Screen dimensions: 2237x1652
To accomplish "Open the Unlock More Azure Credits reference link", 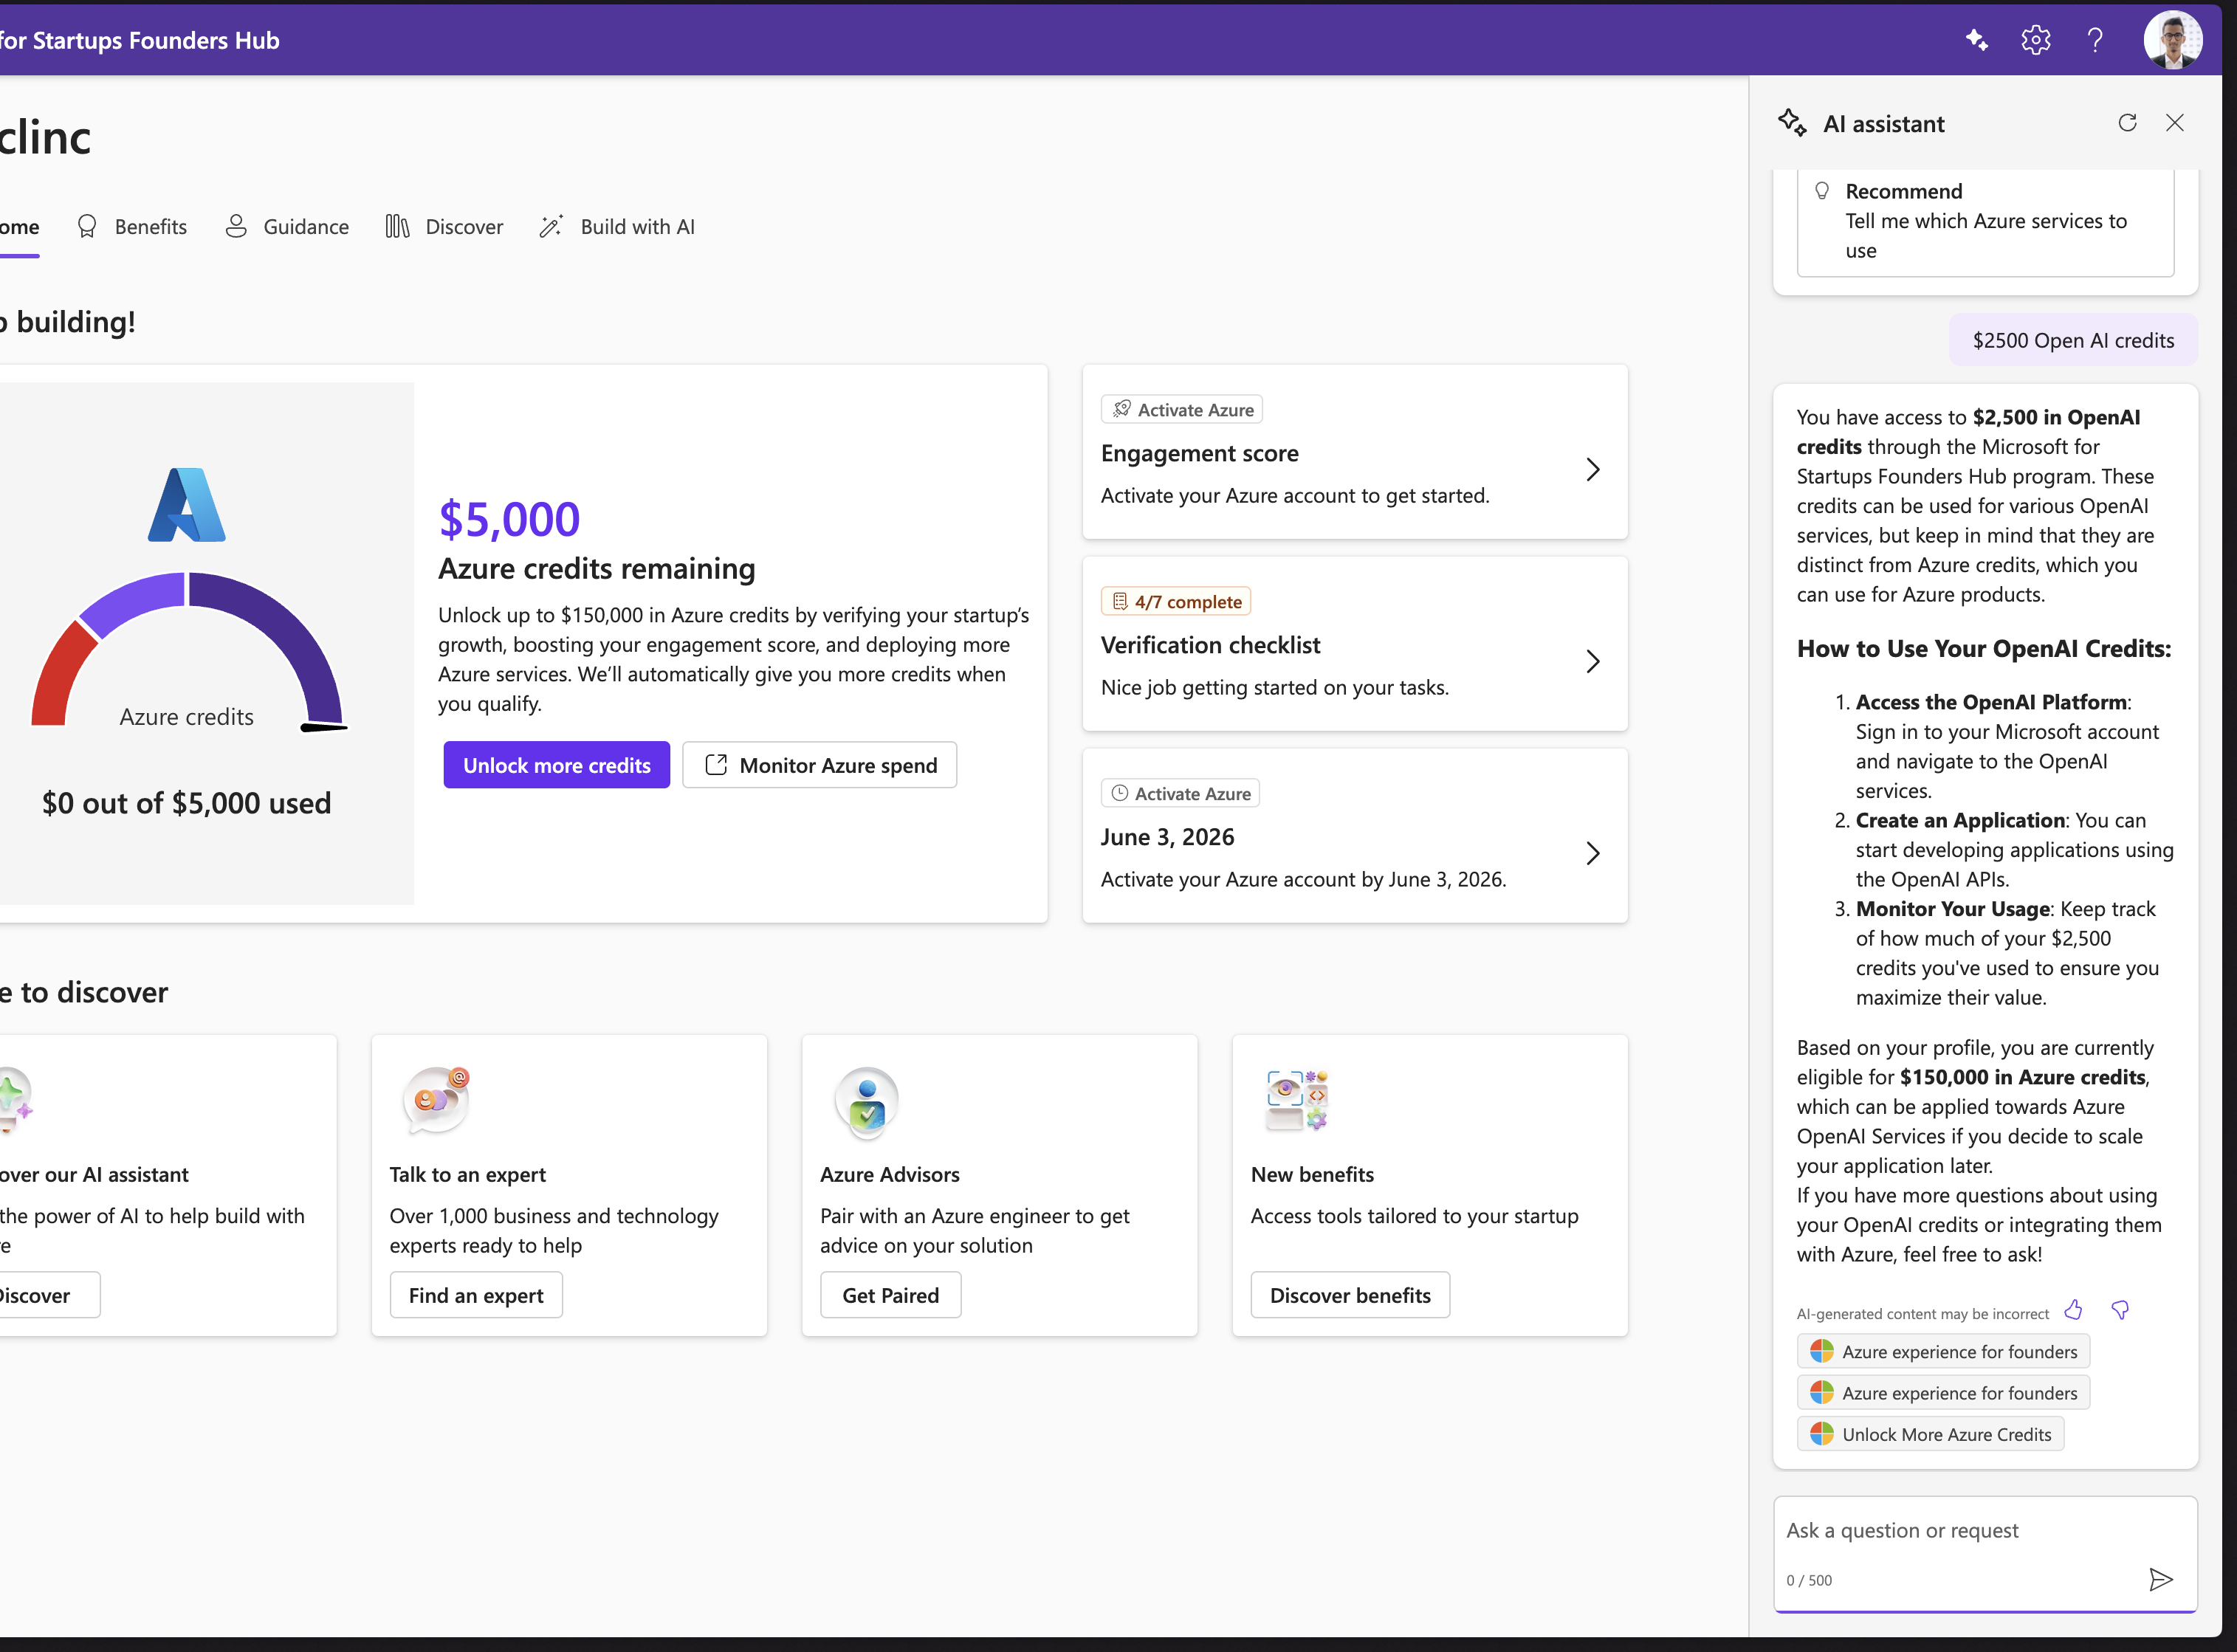I will 1931,1434.
